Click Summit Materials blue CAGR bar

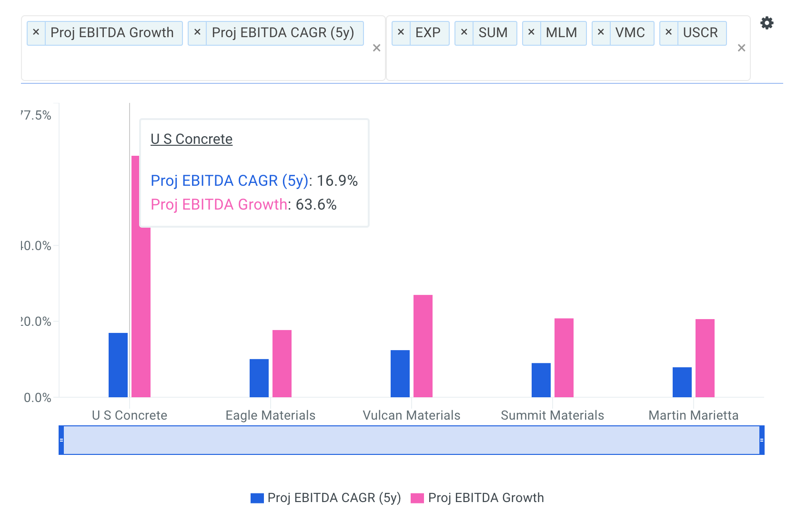(x=541, y=380)
